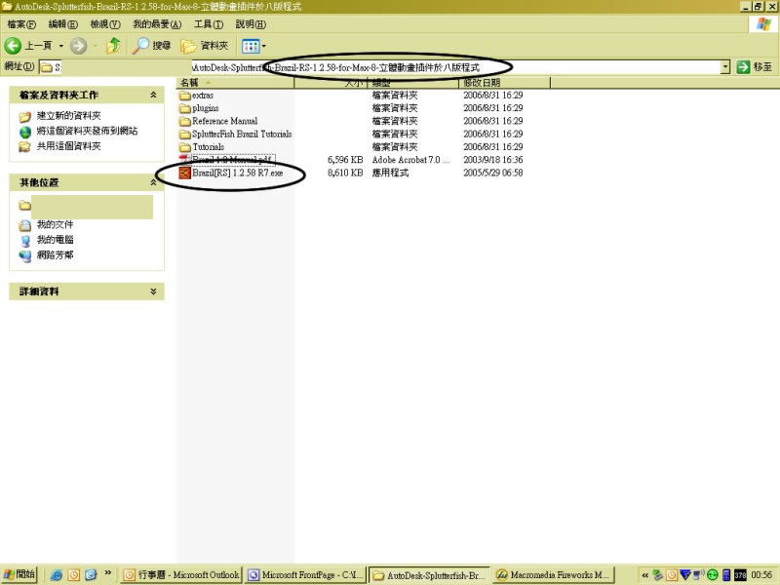Viewport: 780px width, 585px height.
Task: Sort by Name (名稱) column header
Action: tap(235, 83)
